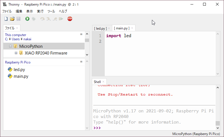
Task: Open the 編集 menu
Action: click(19, 11)
